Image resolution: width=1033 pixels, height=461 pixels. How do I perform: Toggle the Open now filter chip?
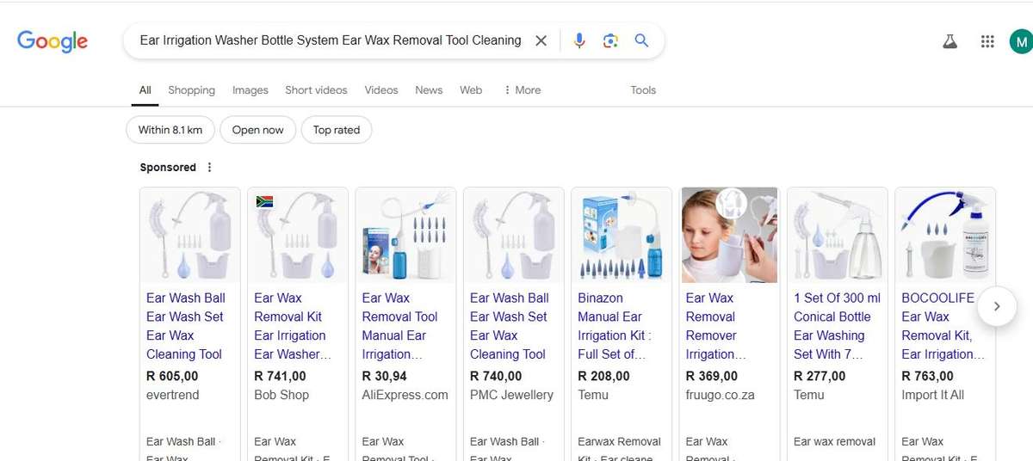257,130
